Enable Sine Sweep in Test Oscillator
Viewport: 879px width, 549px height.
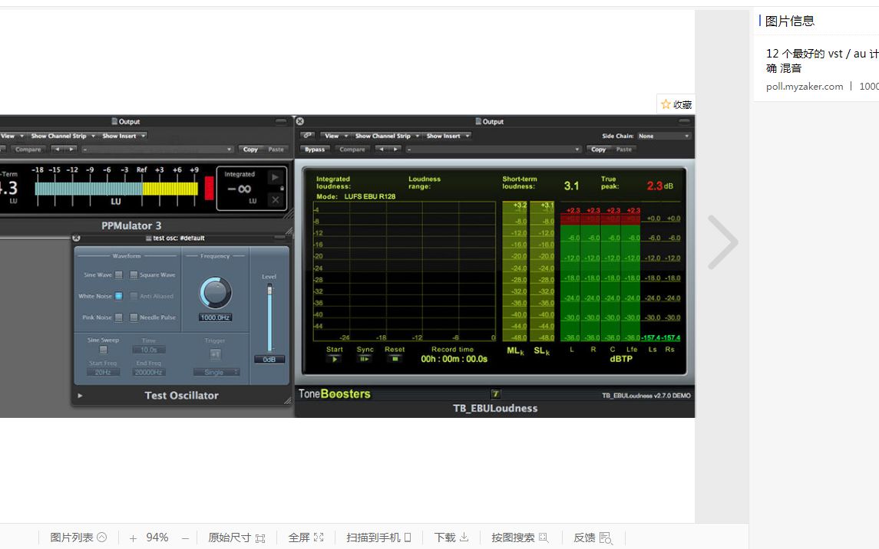(102, 350)
